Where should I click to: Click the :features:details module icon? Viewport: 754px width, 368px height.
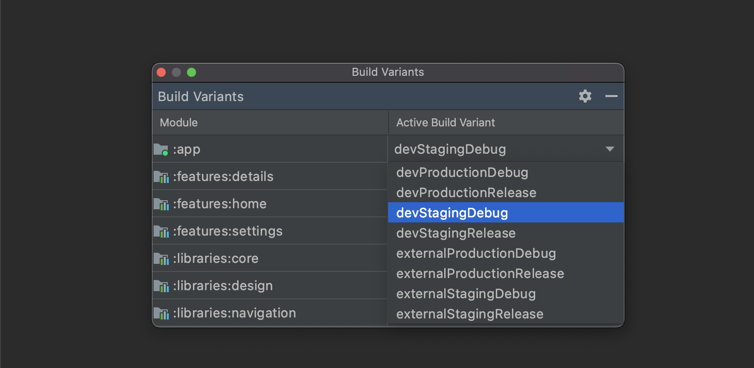click(x=161, y=177)
